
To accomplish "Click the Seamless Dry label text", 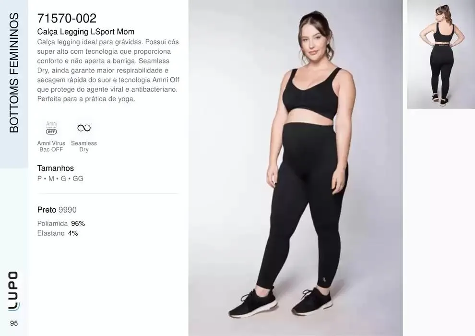I will pyautogui.click(x=84, y=146).
